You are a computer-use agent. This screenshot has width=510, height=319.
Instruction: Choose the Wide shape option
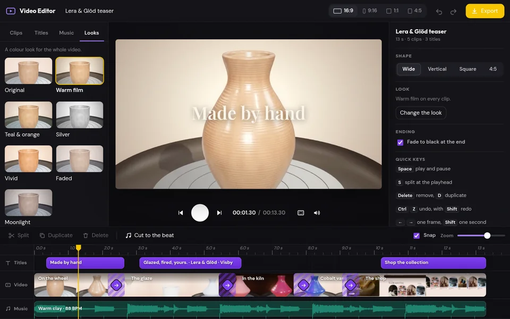tap(409, 69)
